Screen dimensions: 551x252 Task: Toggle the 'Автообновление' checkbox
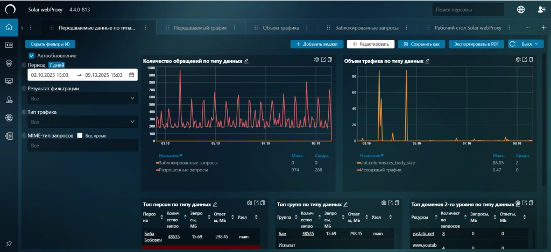pyautogui.click(x=32, y=55)
